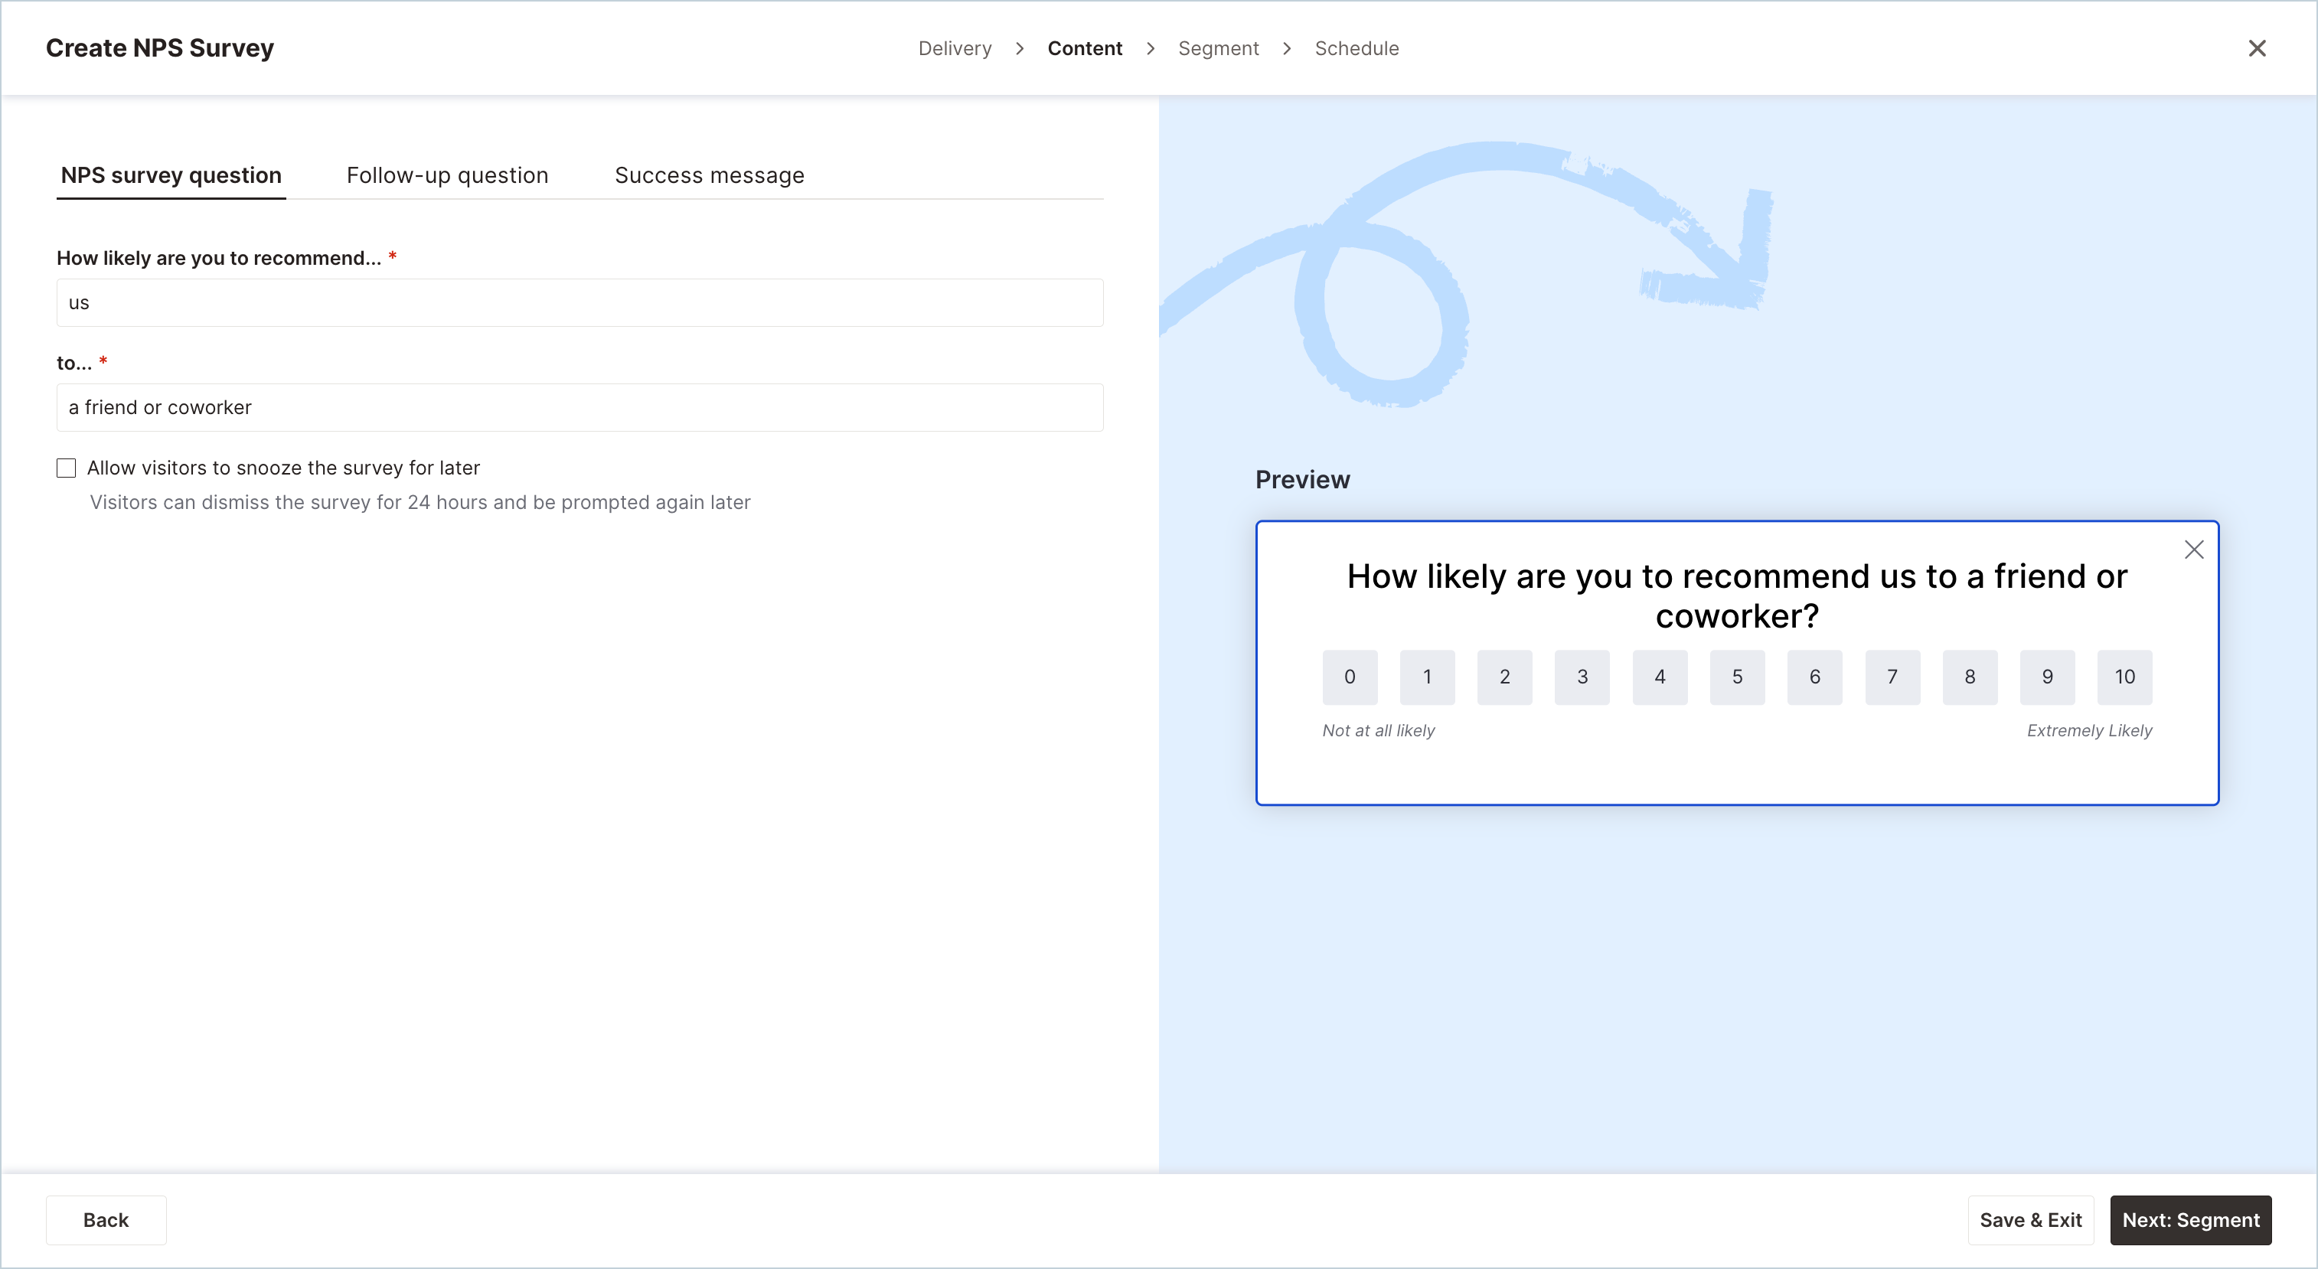The image size is (2318, 1269).
Task: Choose score 10 in the preview
Action: click(2124, 677)
